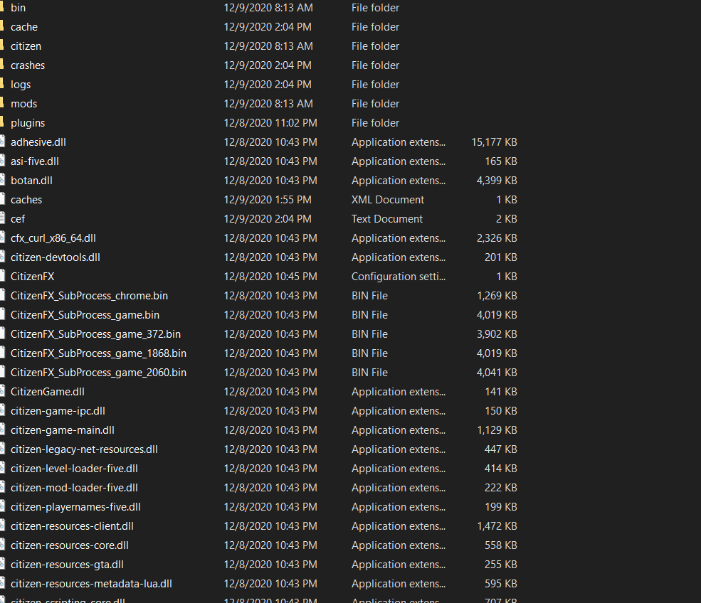Click the XML Document type cell

click(x=388, y=200)
